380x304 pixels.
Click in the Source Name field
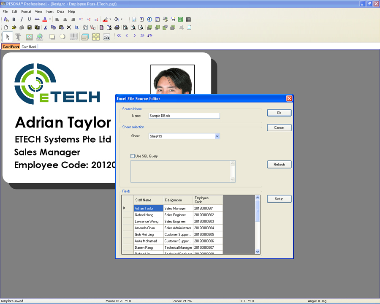pos(184,116)
